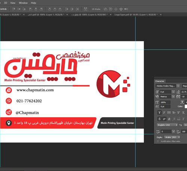Switch to the .jpg @ 100% (Layer 0) tab
Screen dimensions: 187x171
[89, 15]
